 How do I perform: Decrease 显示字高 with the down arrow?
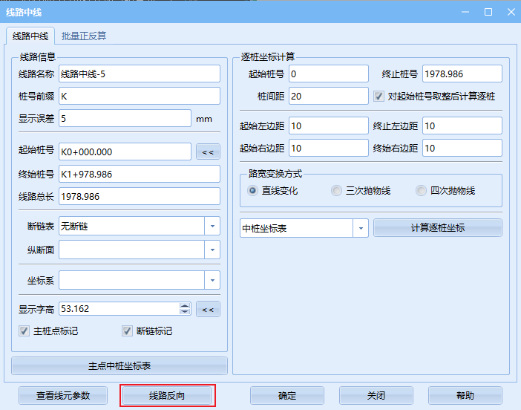[x=185, y=312]
